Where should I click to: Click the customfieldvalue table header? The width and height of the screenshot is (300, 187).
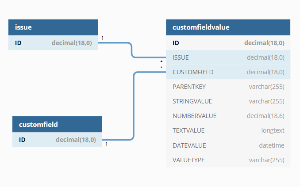[x=228, y=27]
